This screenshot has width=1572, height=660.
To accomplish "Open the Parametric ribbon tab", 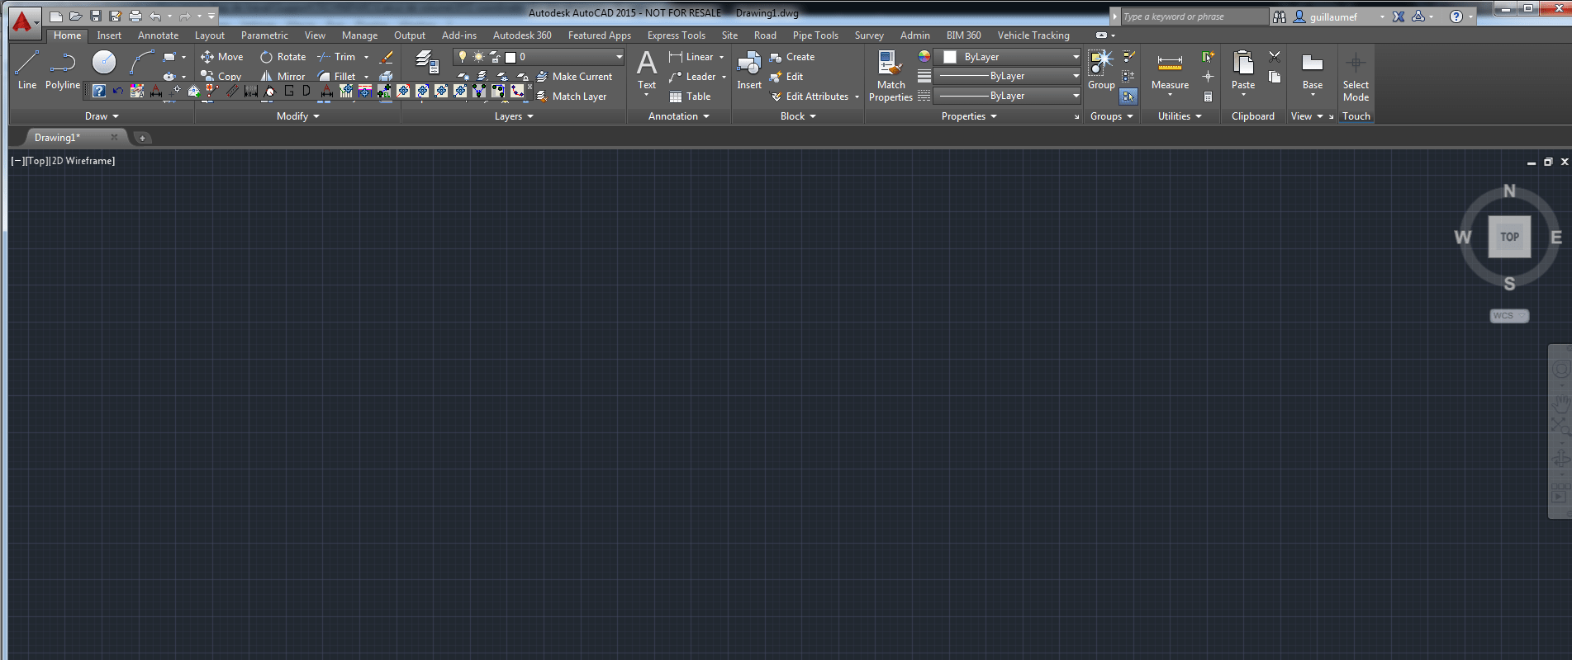I will coord(264,35).
